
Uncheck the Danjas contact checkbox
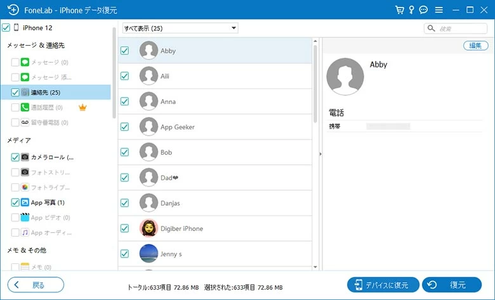point(124,203)
